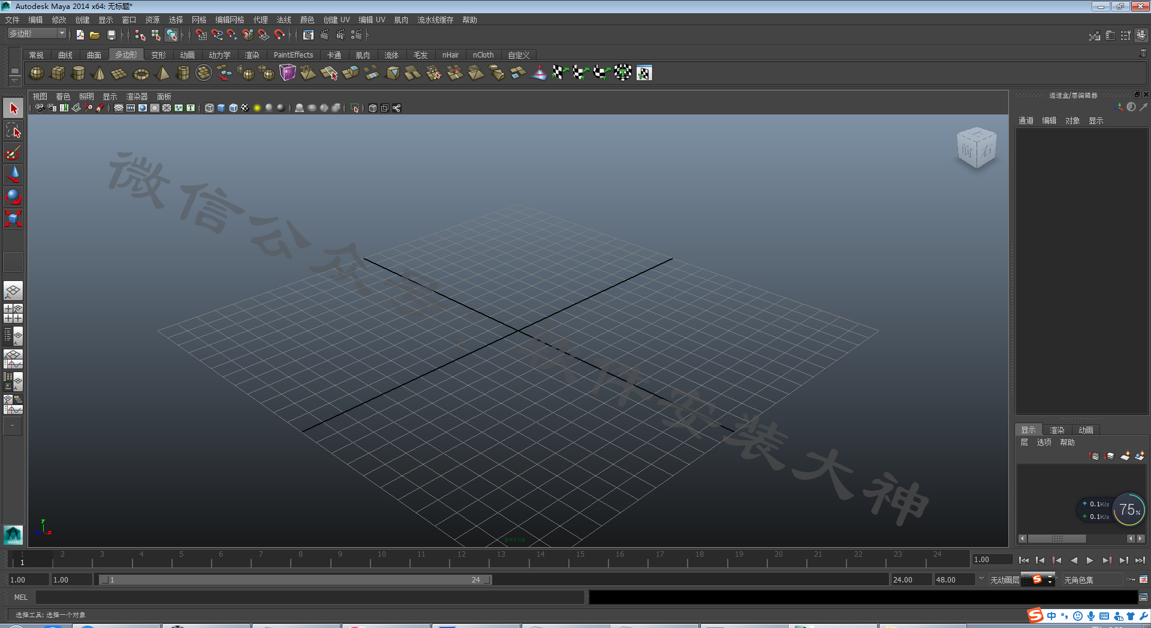Click the MEL command line label
The height and width of the screenshot is (628, 1151).
coord(21,597)
